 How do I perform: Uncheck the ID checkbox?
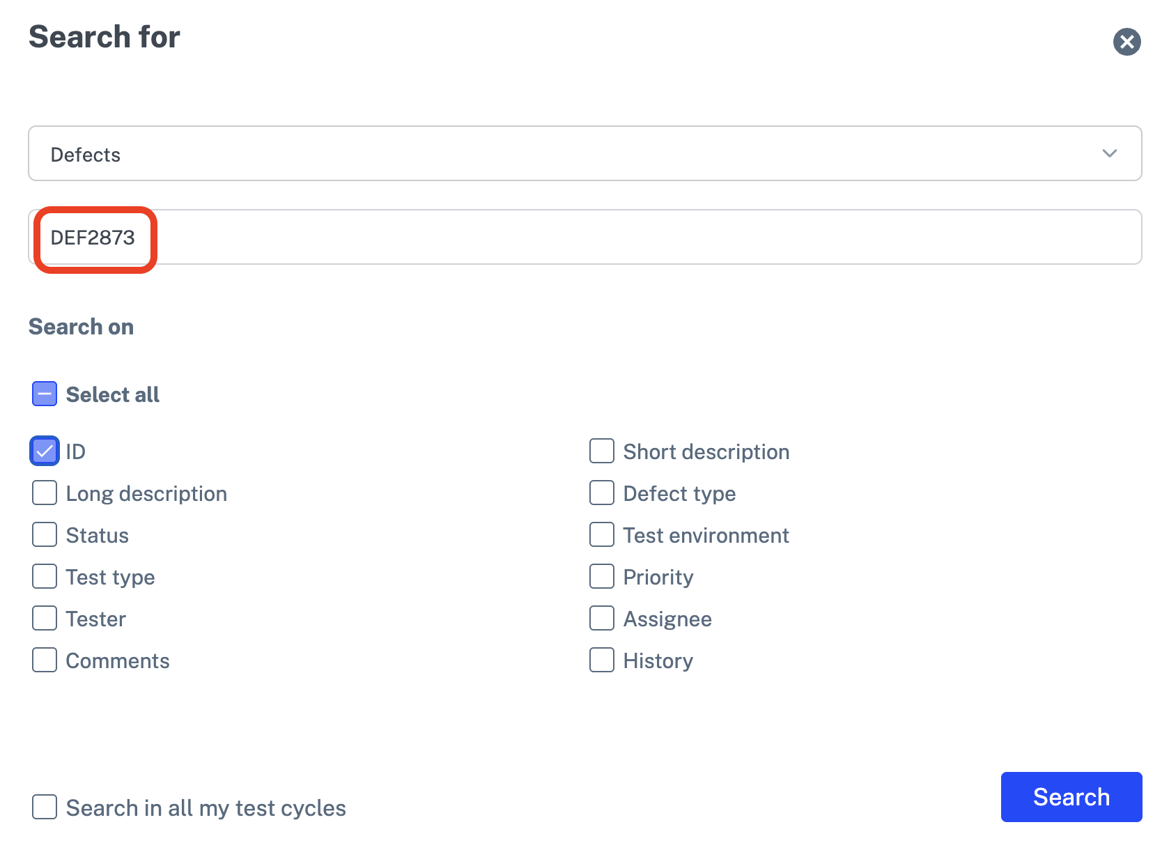(45, 451)
